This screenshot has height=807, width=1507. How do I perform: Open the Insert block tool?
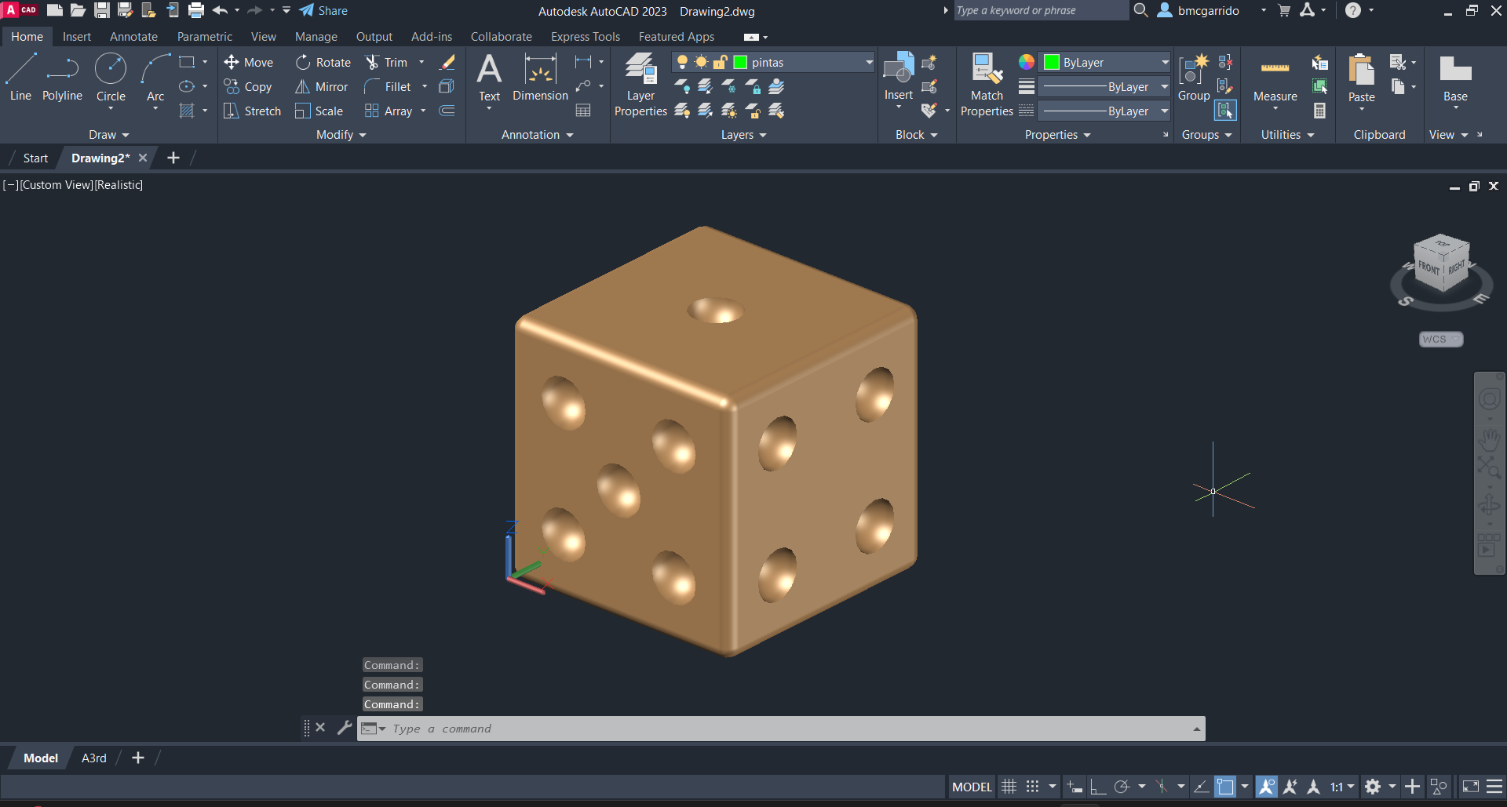(899, 77)
